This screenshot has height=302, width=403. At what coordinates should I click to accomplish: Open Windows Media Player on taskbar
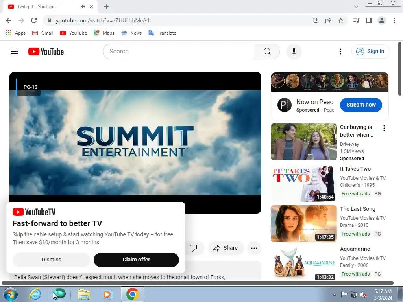point(107,294)
